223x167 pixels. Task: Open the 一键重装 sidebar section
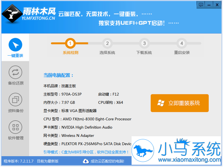15,48
